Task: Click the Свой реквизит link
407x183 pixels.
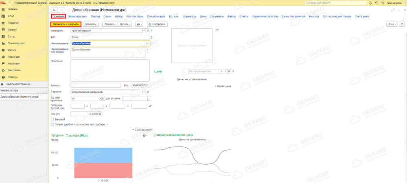Action: 142,129
